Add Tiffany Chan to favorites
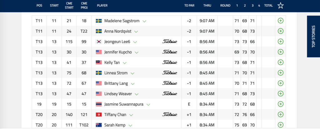 click(x=280, y=115)
